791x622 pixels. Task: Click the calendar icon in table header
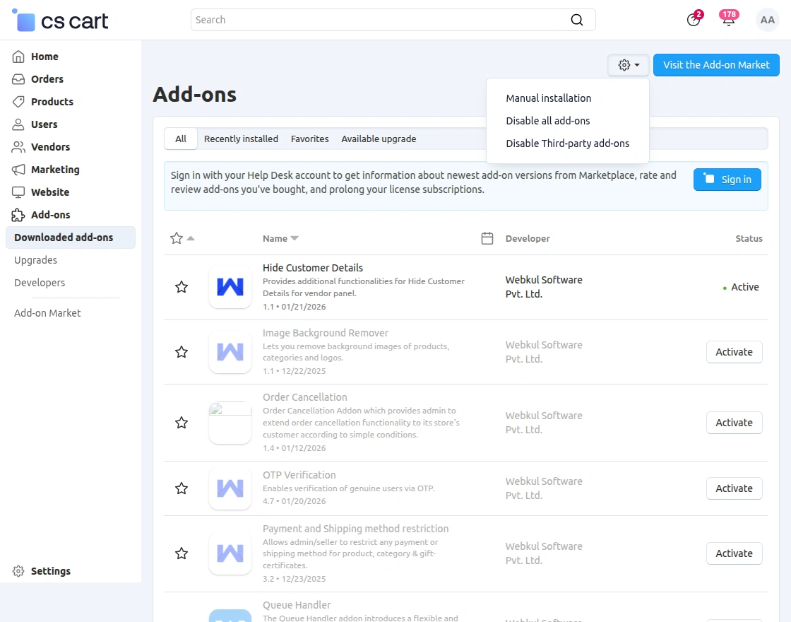[487, 238]
